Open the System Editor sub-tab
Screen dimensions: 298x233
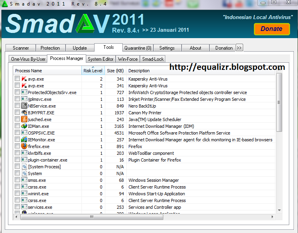pyautogui.click(x=101, y=59)
